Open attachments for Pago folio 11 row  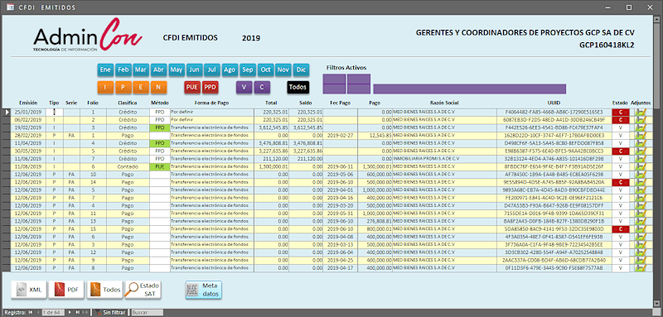pos(641,214)
